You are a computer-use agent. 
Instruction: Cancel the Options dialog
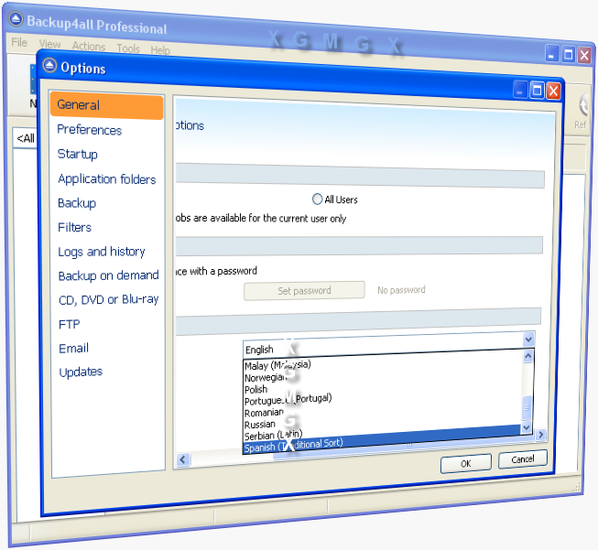(x=523, y=459)
